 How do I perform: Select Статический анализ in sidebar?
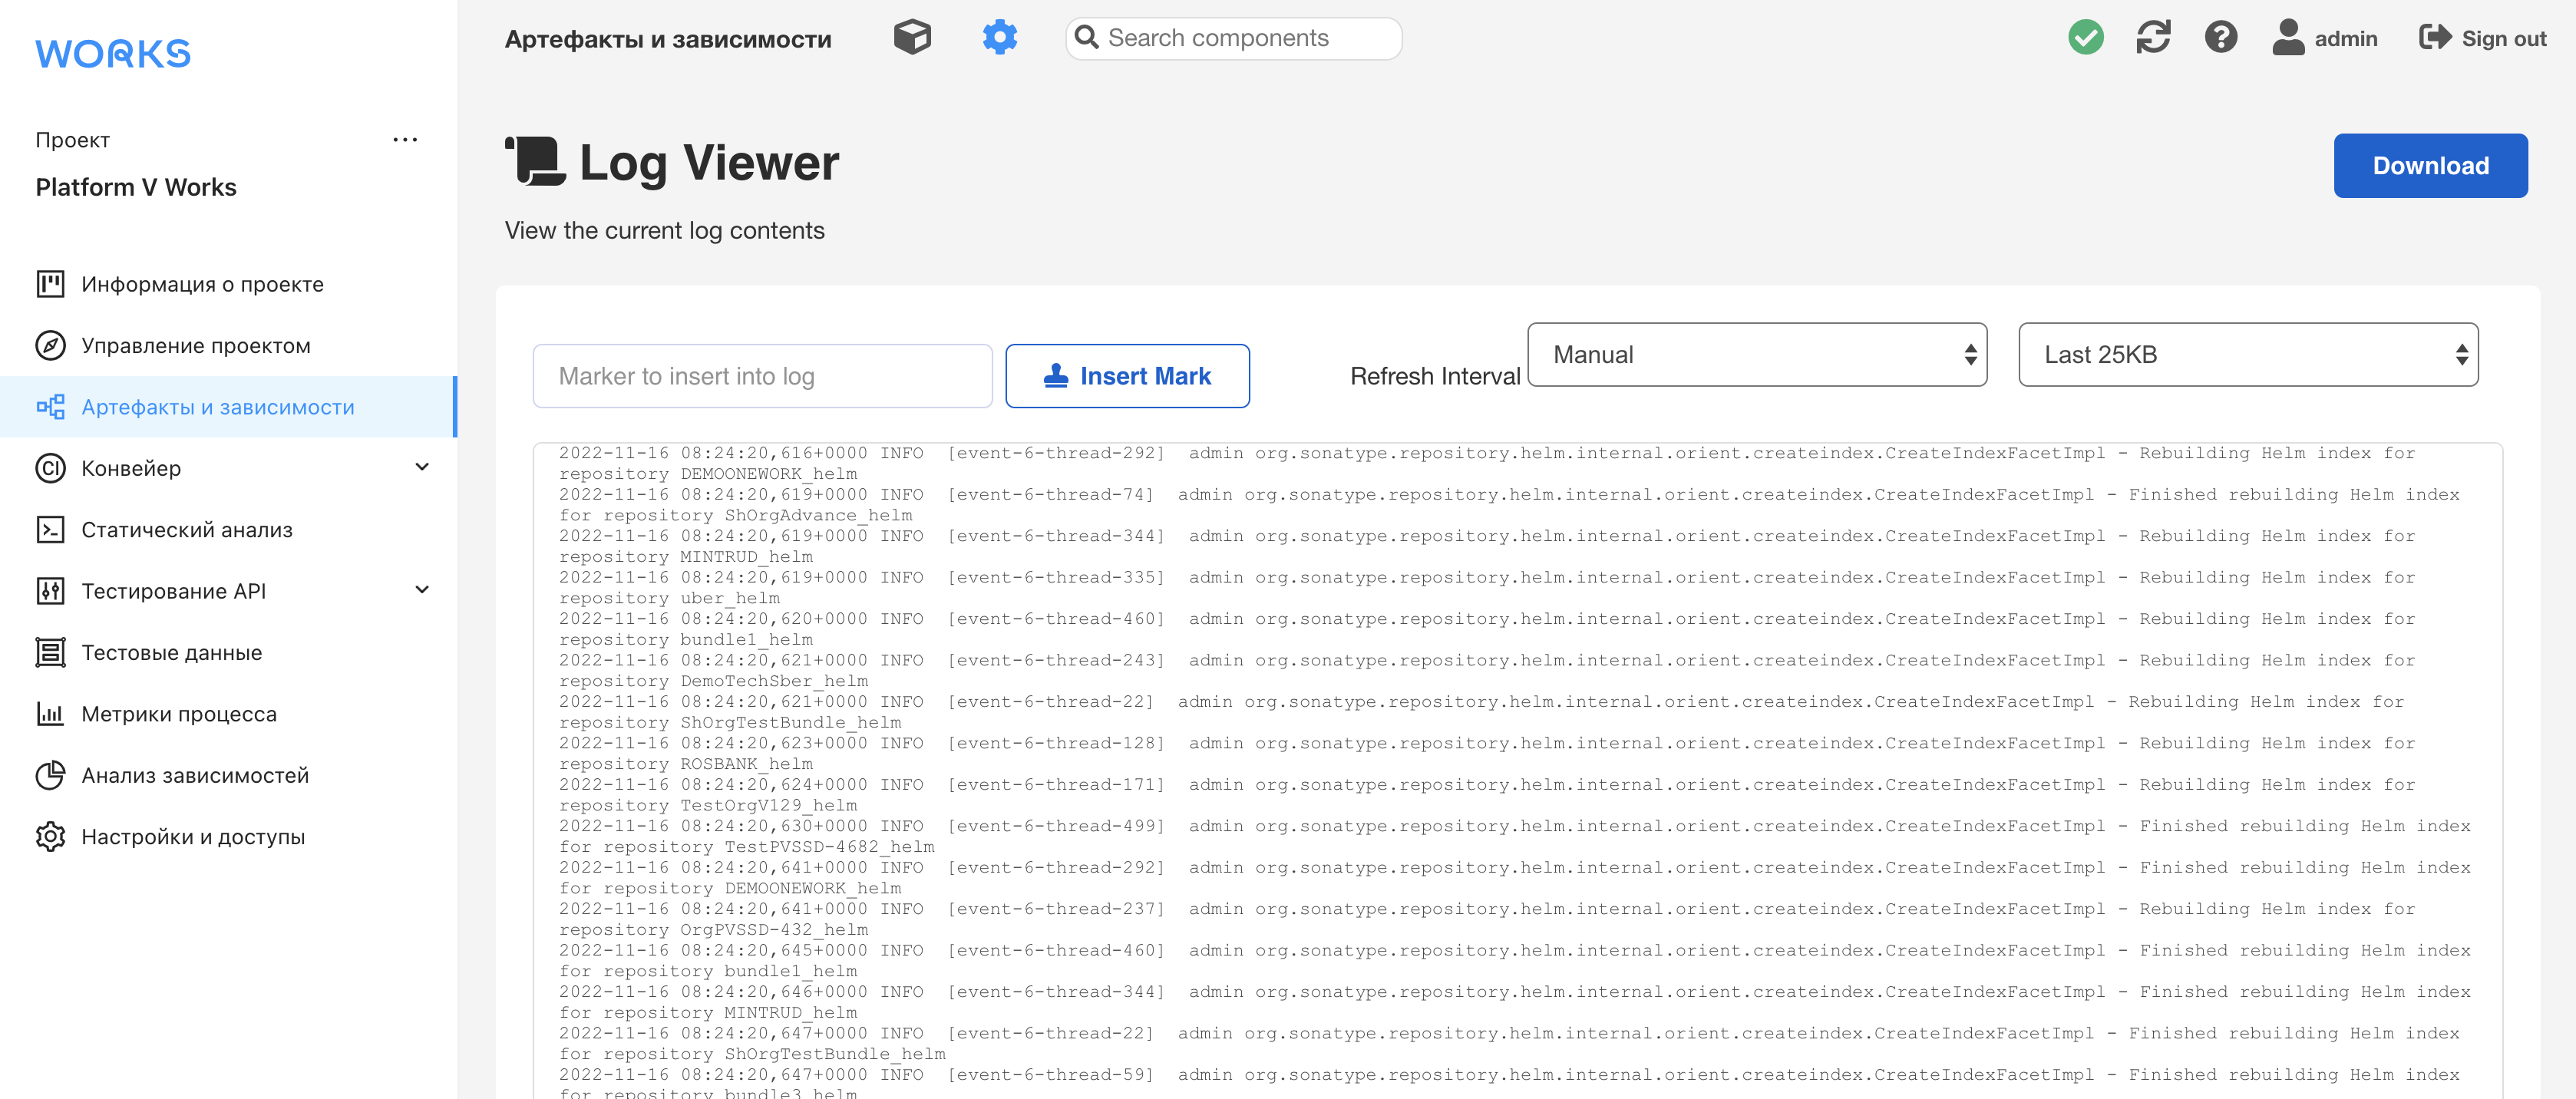point(187,530)
